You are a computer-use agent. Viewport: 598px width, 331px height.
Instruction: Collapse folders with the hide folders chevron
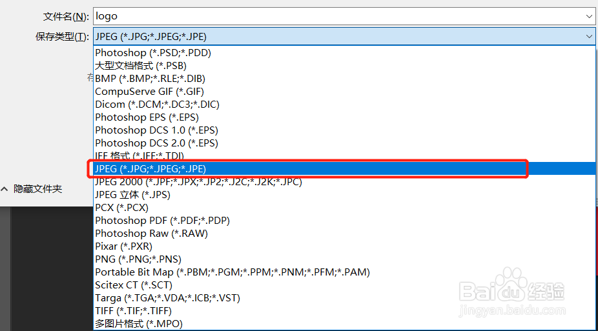[x=5, y=189]
